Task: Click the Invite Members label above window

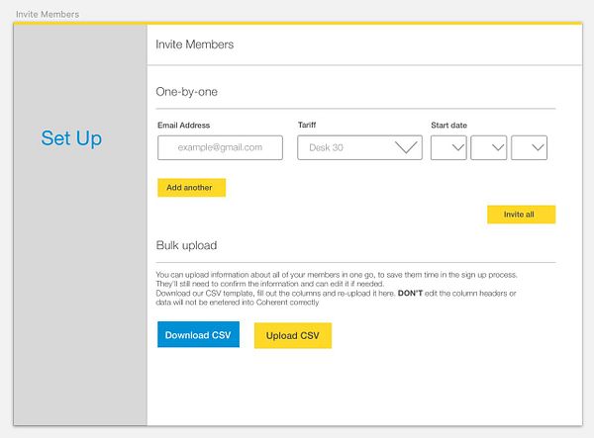Action: tap(48, 15)
